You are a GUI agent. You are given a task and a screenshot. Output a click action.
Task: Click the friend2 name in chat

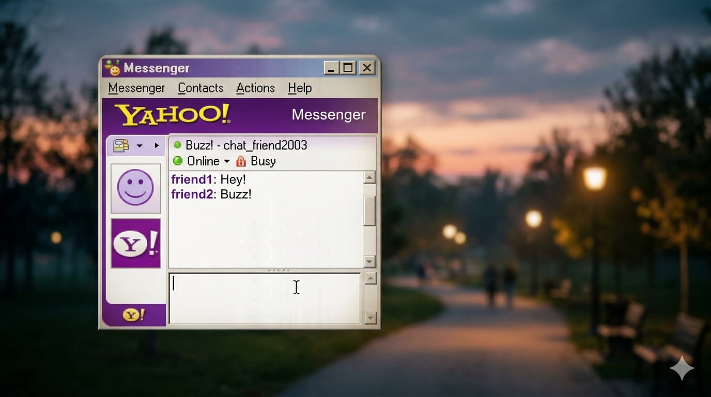[x=192, y=194]
